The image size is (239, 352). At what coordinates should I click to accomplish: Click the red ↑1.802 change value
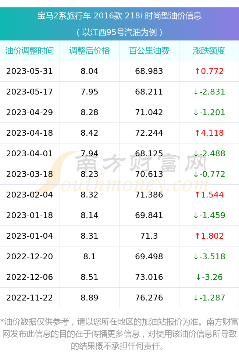click(x=209, y=236)
